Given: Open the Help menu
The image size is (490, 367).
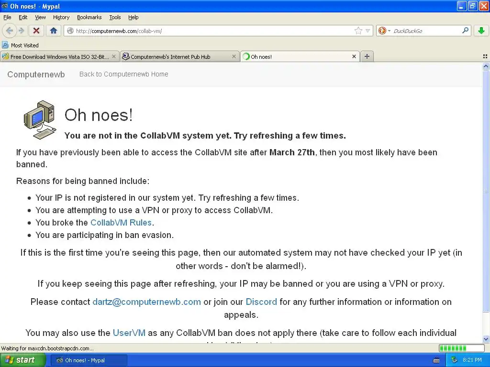Looking at the screenshot, I should (133, 17).
